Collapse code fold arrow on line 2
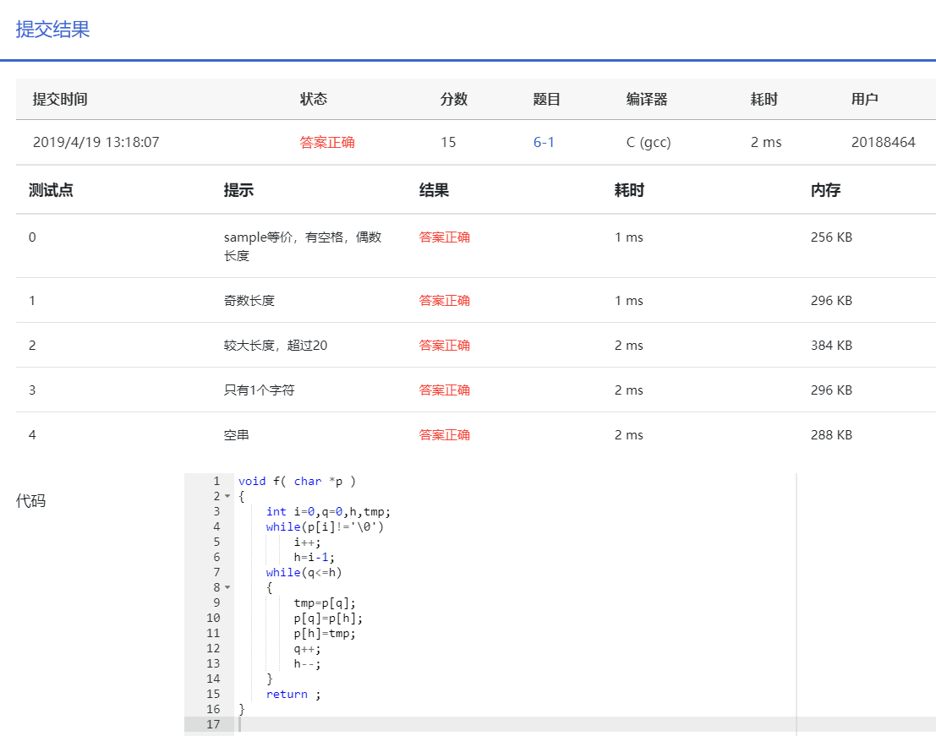This screenshot has height=736, width=936. click(227, 496)
